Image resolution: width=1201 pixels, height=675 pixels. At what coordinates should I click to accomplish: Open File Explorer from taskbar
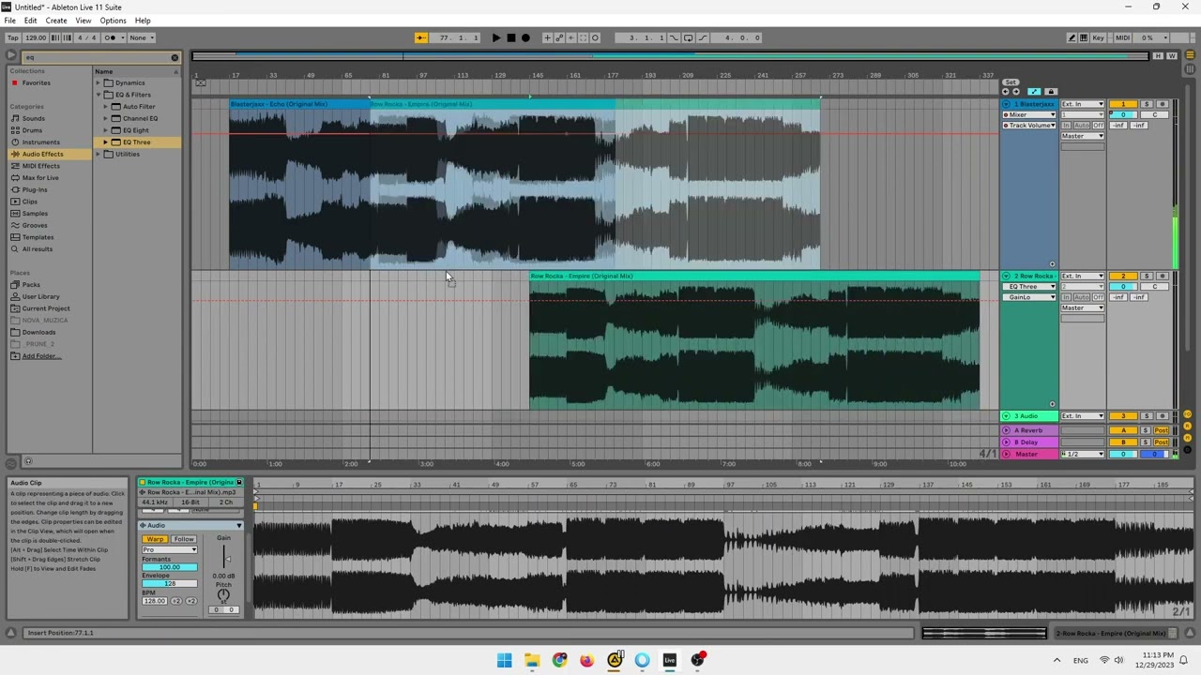(532, 660)
